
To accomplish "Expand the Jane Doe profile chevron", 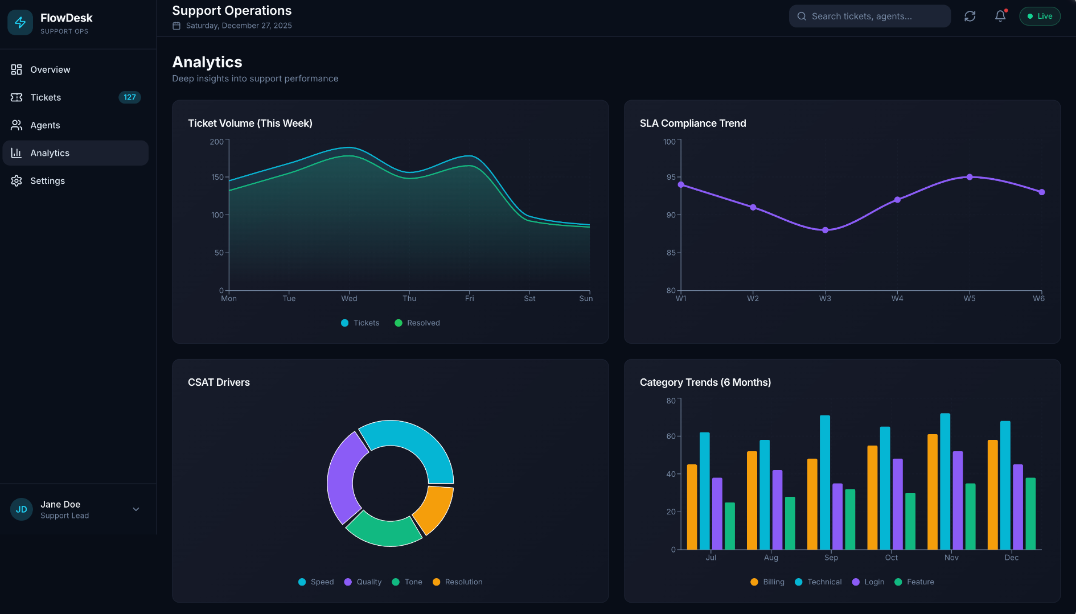I will [136, 509].
